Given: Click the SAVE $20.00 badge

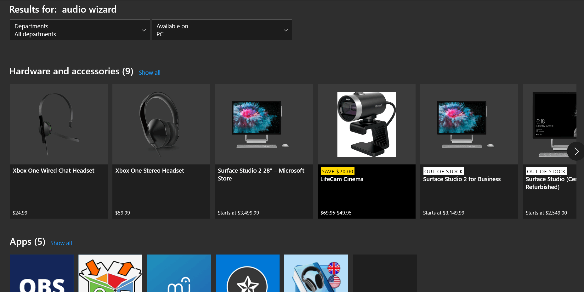Looking at the screenshot, I should point(337,171).
